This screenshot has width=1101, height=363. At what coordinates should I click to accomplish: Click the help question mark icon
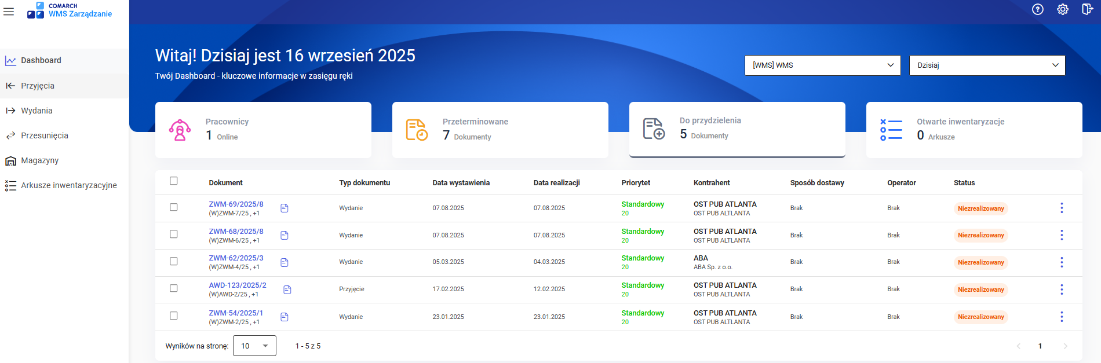point(1037,9)
